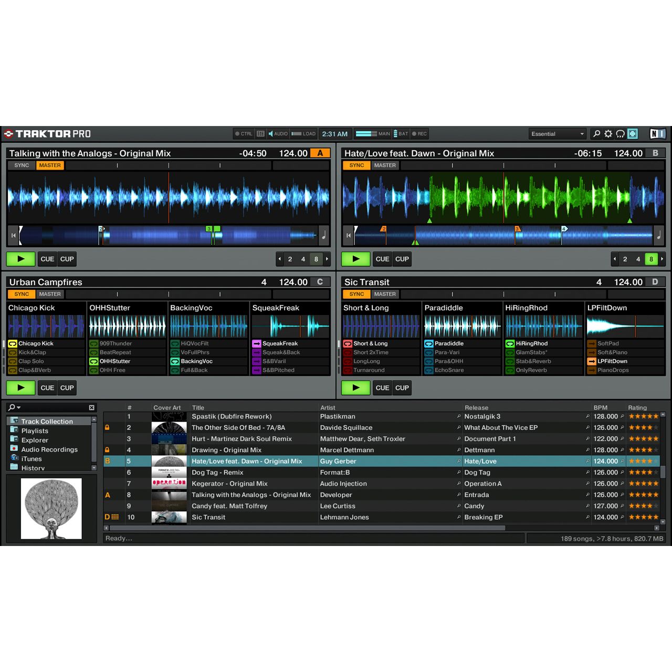Click Deck D letter badge
The width and height of the screenshot is (672, 672).
(x=655, y=282)
